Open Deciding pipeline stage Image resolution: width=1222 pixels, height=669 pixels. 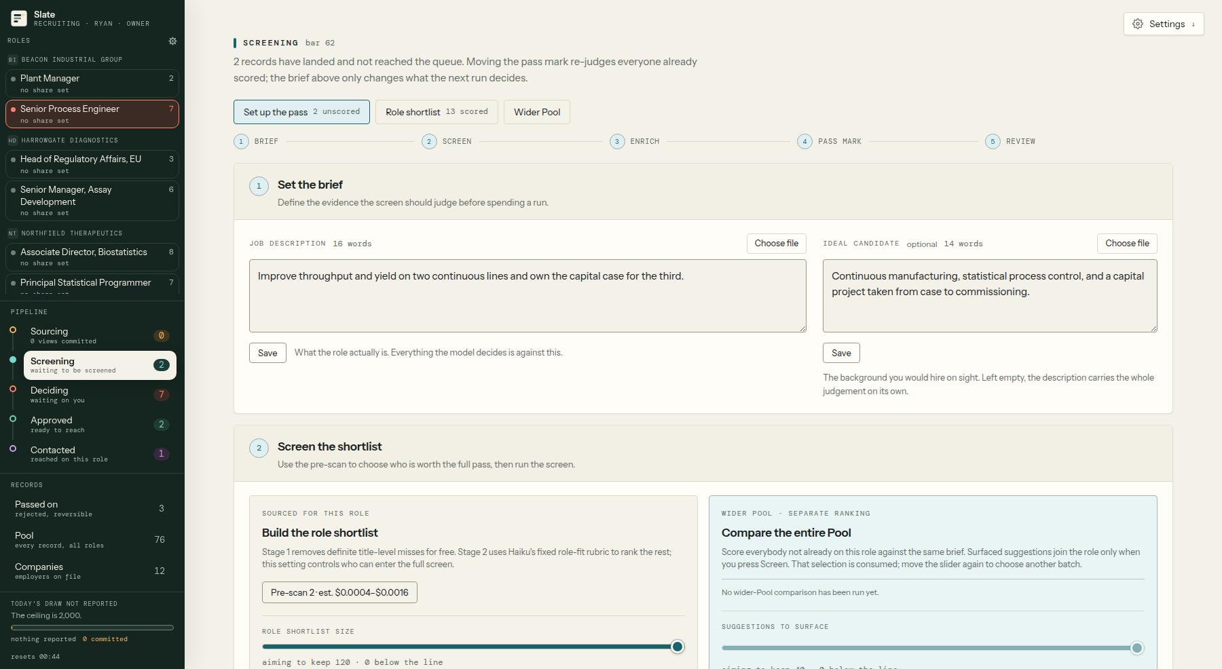100,394
